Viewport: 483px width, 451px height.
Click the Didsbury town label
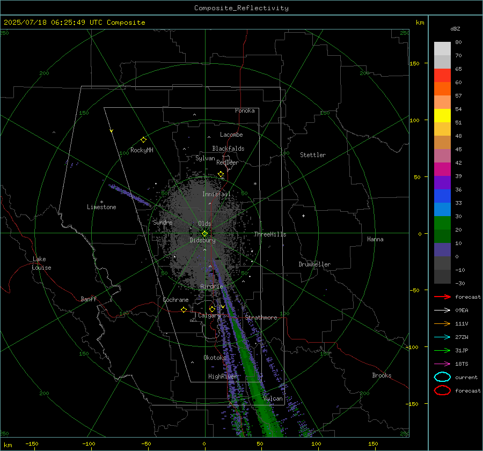(x=202, y=240)
